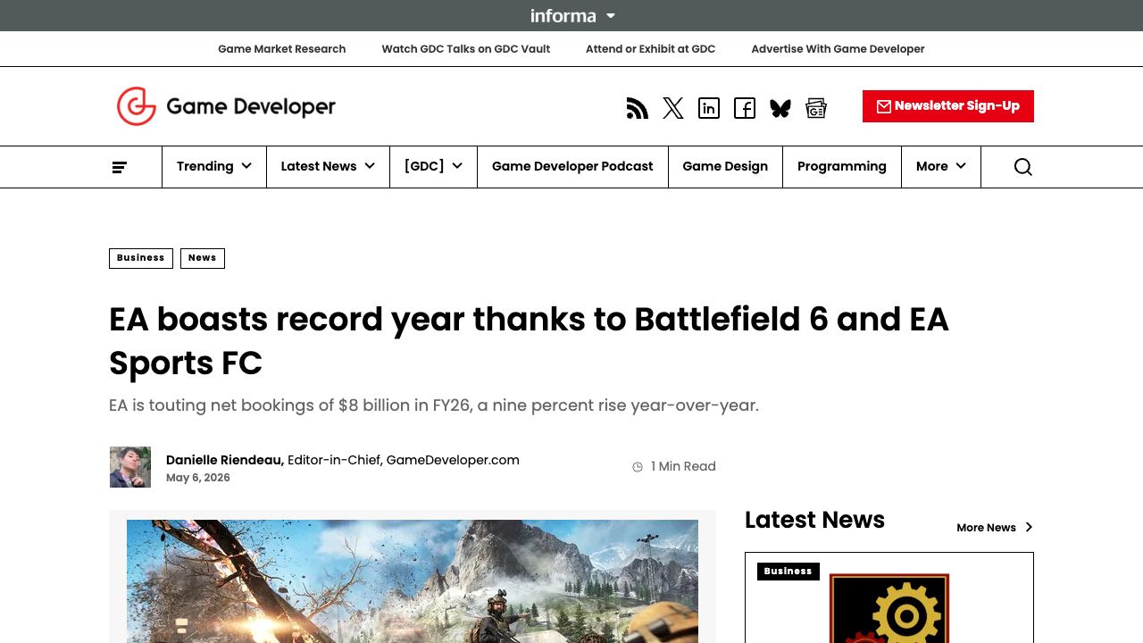This screenshot has width=1143, height=643.
Task: Open the gear thumbnail in Latest News
Action: click(889, 608)
